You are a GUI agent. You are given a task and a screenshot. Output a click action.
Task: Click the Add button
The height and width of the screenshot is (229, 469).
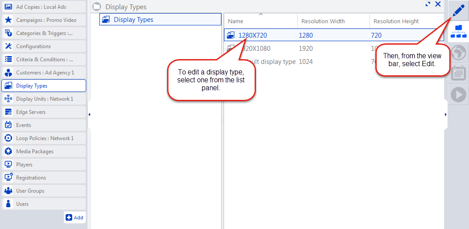[x=74, y=218]
